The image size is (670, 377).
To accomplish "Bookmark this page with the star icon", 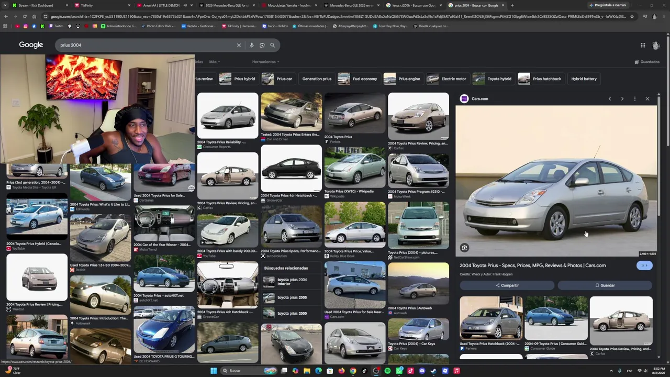I will pyautogui.click(x=632, y=16).
